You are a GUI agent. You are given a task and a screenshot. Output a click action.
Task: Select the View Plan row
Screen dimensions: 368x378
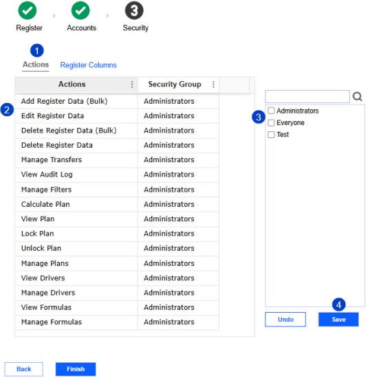(x=117, y=219)
